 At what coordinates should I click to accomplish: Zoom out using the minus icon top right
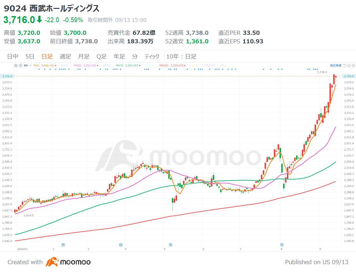tap(349, 65)
